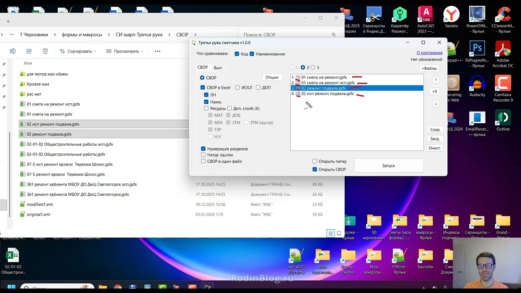Open УПК.txt shortcut on desktop
This screenshot has width=521, height=293.
(x=400, y=261)
